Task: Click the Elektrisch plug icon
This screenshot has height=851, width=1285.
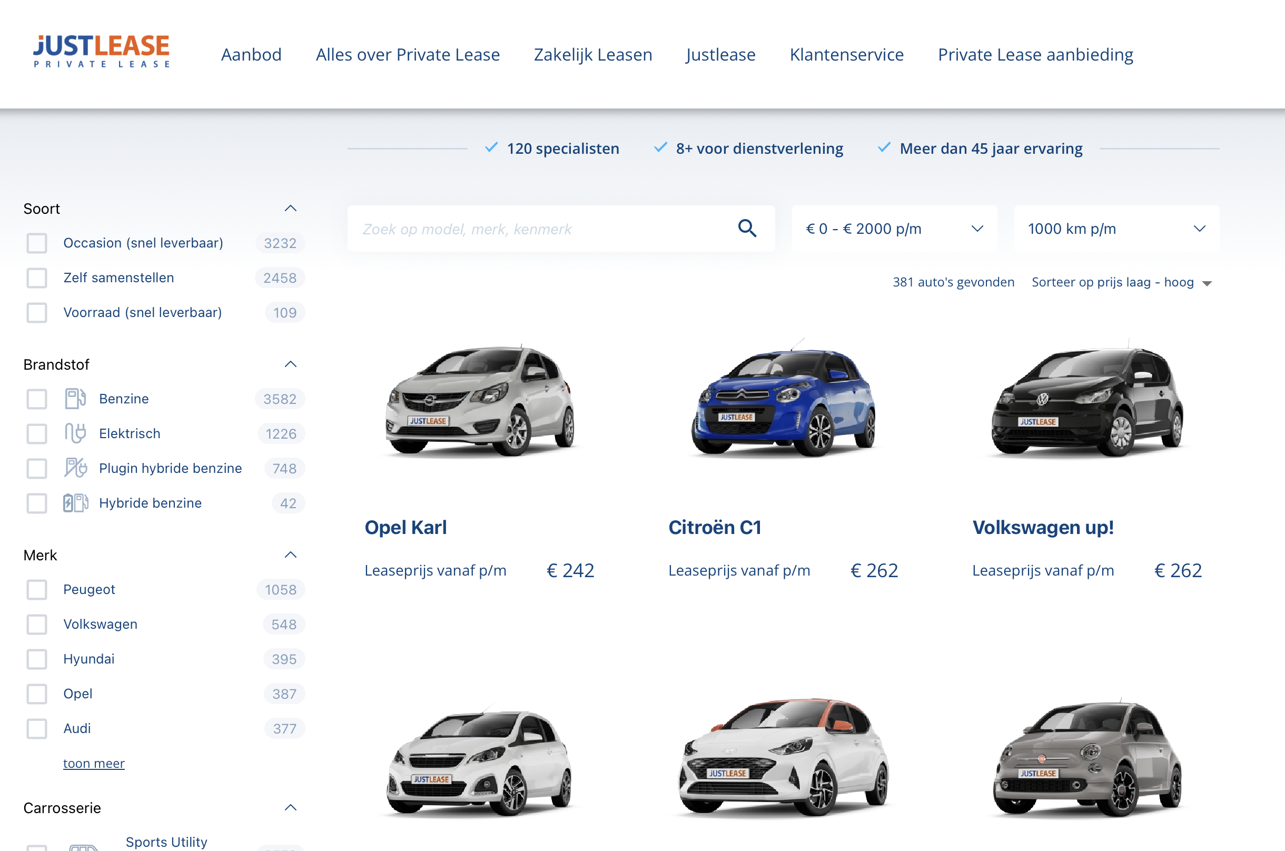Action: pos(75,433)
